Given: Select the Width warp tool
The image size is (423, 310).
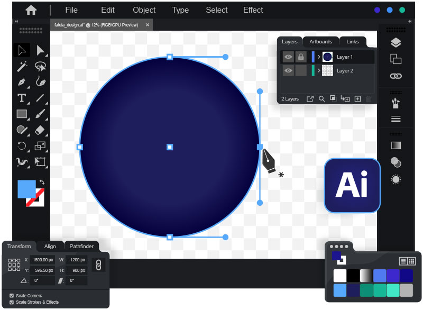Looking at the screenshot, I should pos(22,162).
